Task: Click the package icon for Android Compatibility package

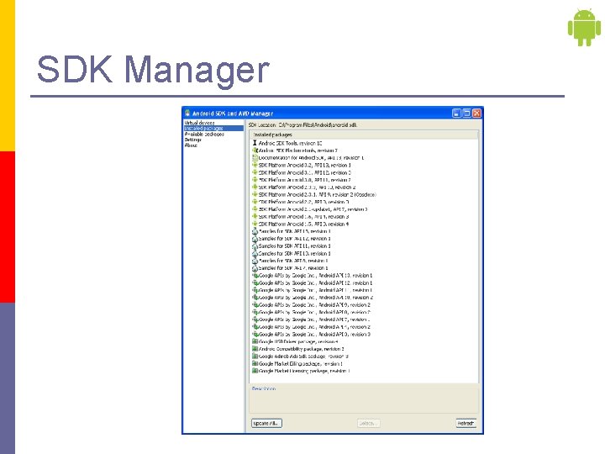Action: 255,349
